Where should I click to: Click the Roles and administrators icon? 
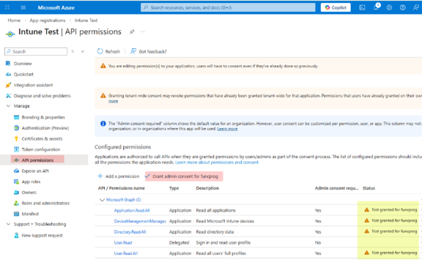(x=16, y=203)
